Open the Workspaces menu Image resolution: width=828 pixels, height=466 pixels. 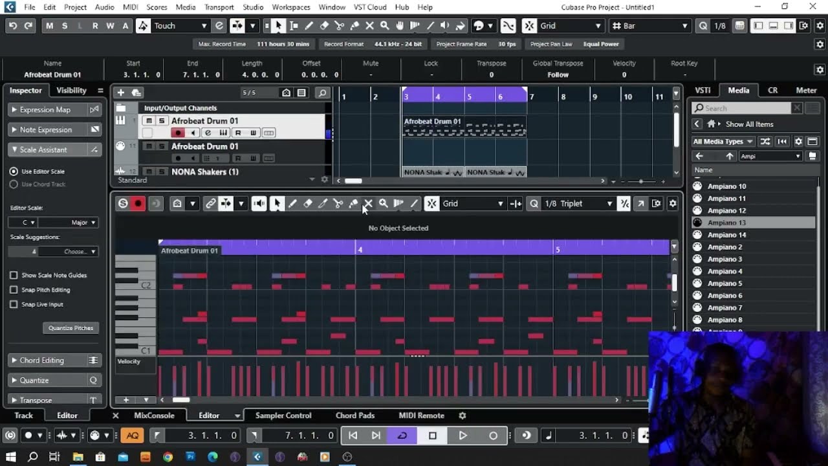click(x=290, y=7)
